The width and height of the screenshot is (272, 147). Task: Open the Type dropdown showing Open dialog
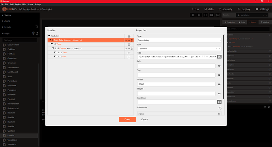tap(179, 40)
